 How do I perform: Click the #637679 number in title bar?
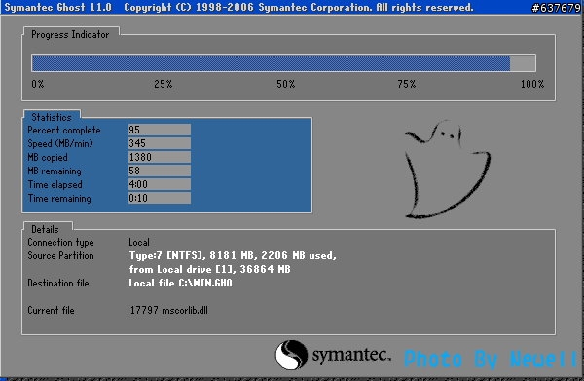557,8
